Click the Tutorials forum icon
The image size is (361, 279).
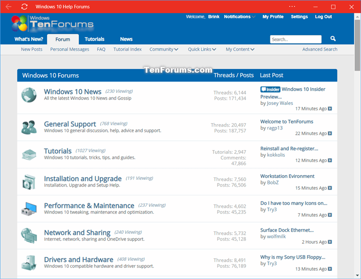(x=29, y=154)
